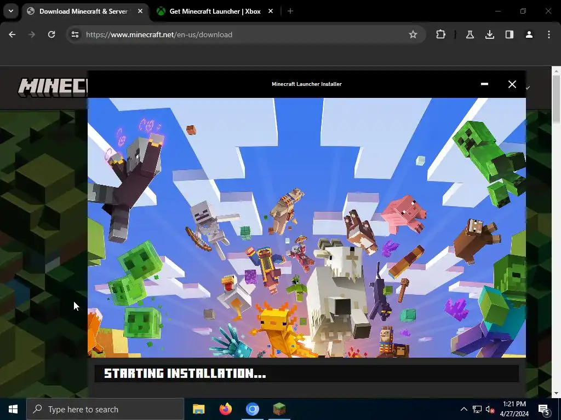The height and width of the screenshot is (420, 561).
Task: Open the Windows Start menu
Action: point(13,409)
